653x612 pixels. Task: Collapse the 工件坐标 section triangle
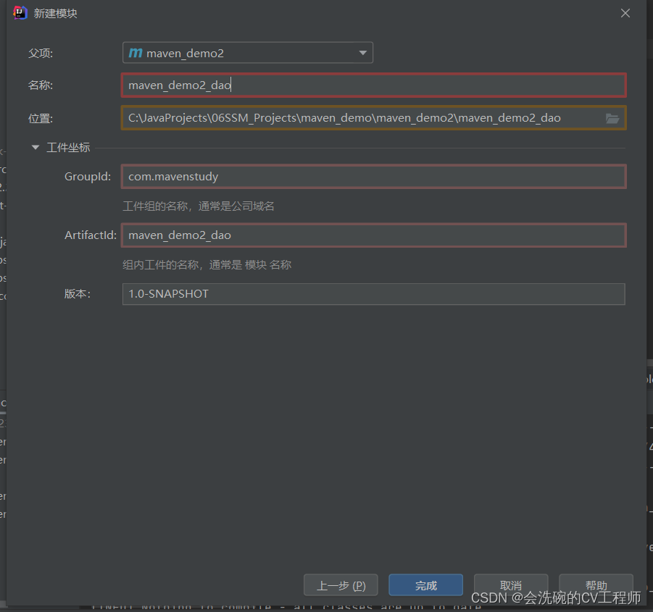(35, 148)
